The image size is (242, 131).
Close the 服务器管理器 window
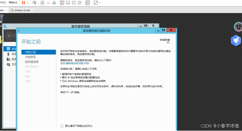[153, 26]
